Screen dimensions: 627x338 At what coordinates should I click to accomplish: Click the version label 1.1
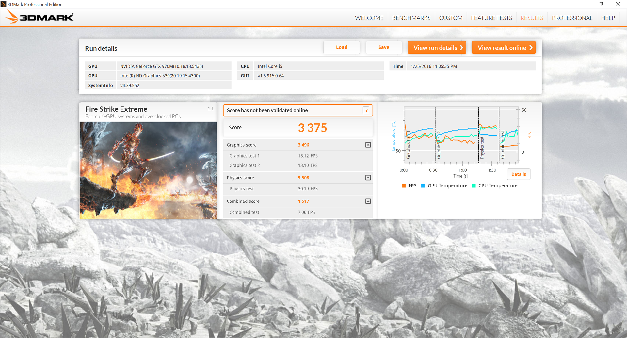211,109
